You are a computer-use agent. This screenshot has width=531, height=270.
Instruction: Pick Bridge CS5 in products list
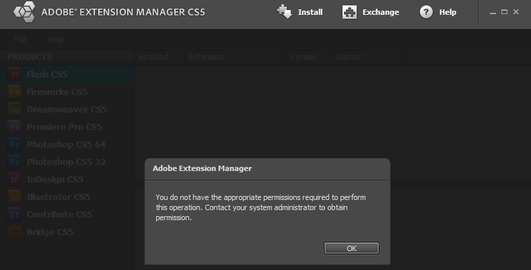[50, 232]
